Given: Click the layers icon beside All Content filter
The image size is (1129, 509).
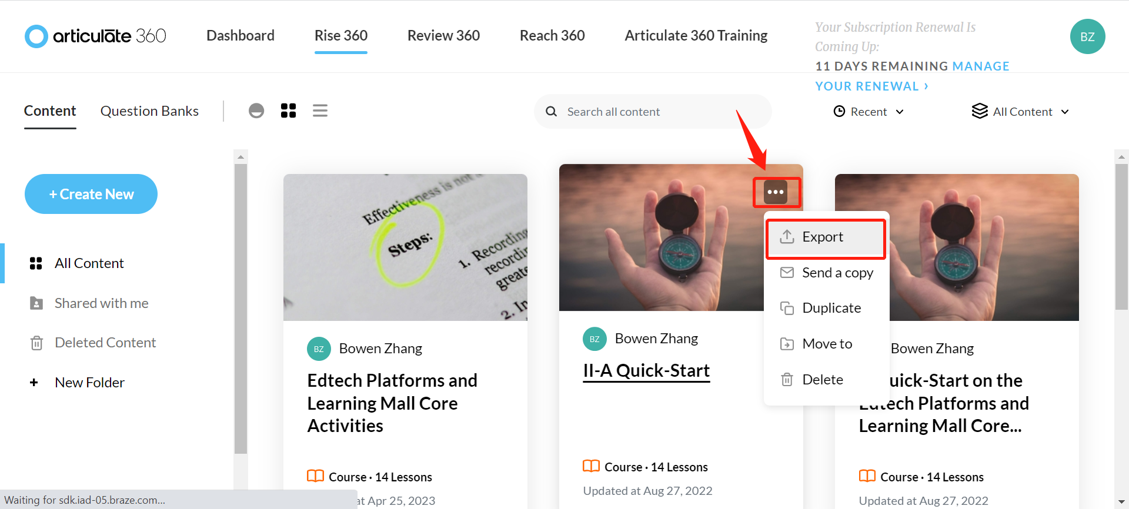Looking at the screenshot, I should tap(980, 111).
